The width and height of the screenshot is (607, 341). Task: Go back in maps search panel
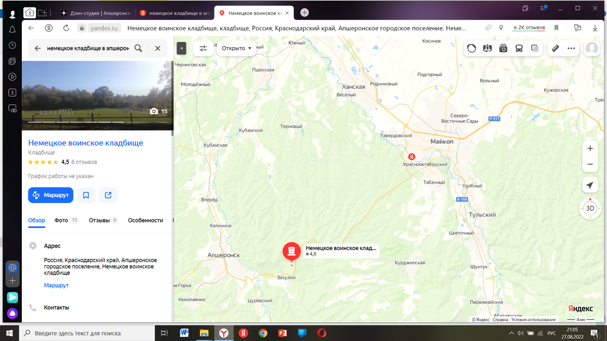pos(37,48)
